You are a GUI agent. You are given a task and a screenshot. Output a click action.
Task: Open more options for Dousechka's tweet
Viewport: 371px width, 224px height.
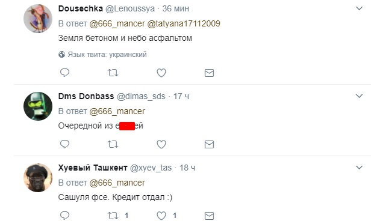tap(359, 8)
